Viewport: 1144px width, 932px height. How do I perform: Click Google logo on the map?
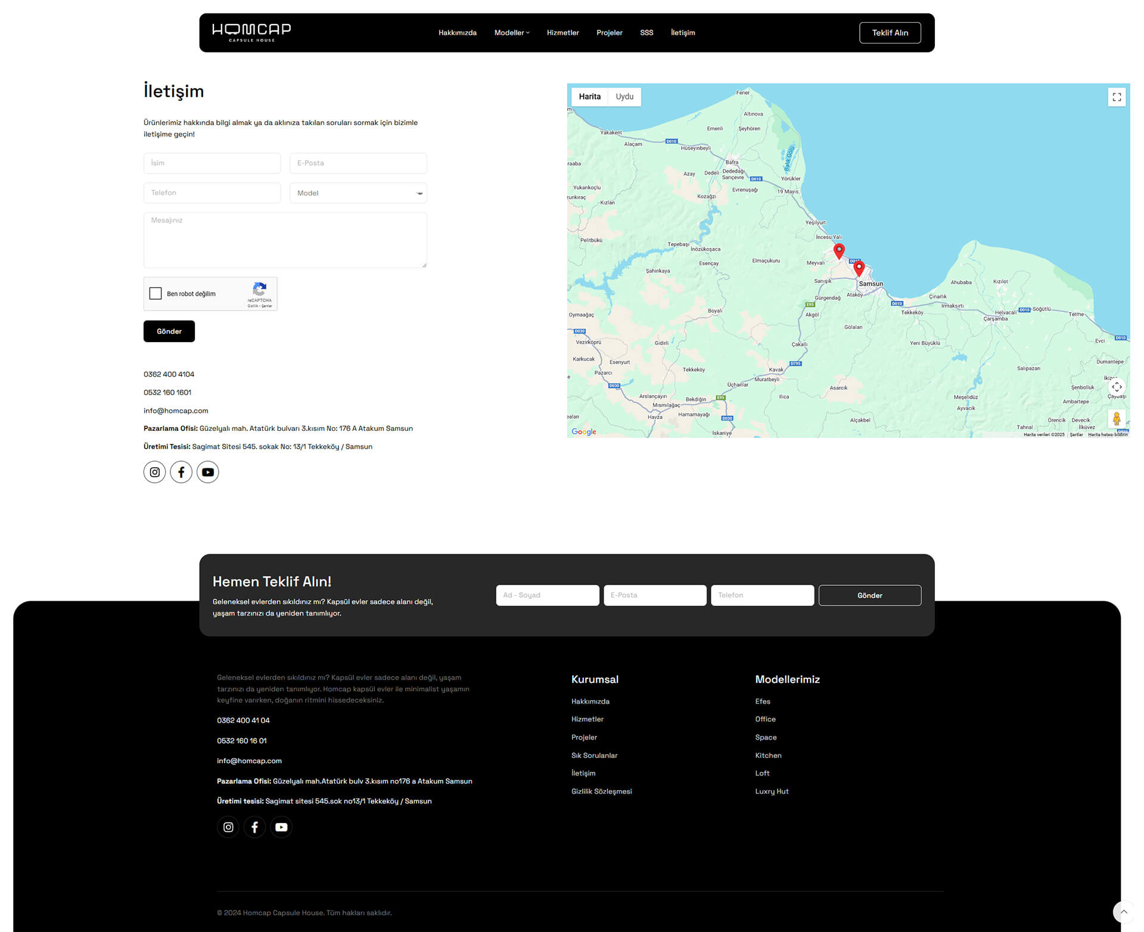pos(584,431)
